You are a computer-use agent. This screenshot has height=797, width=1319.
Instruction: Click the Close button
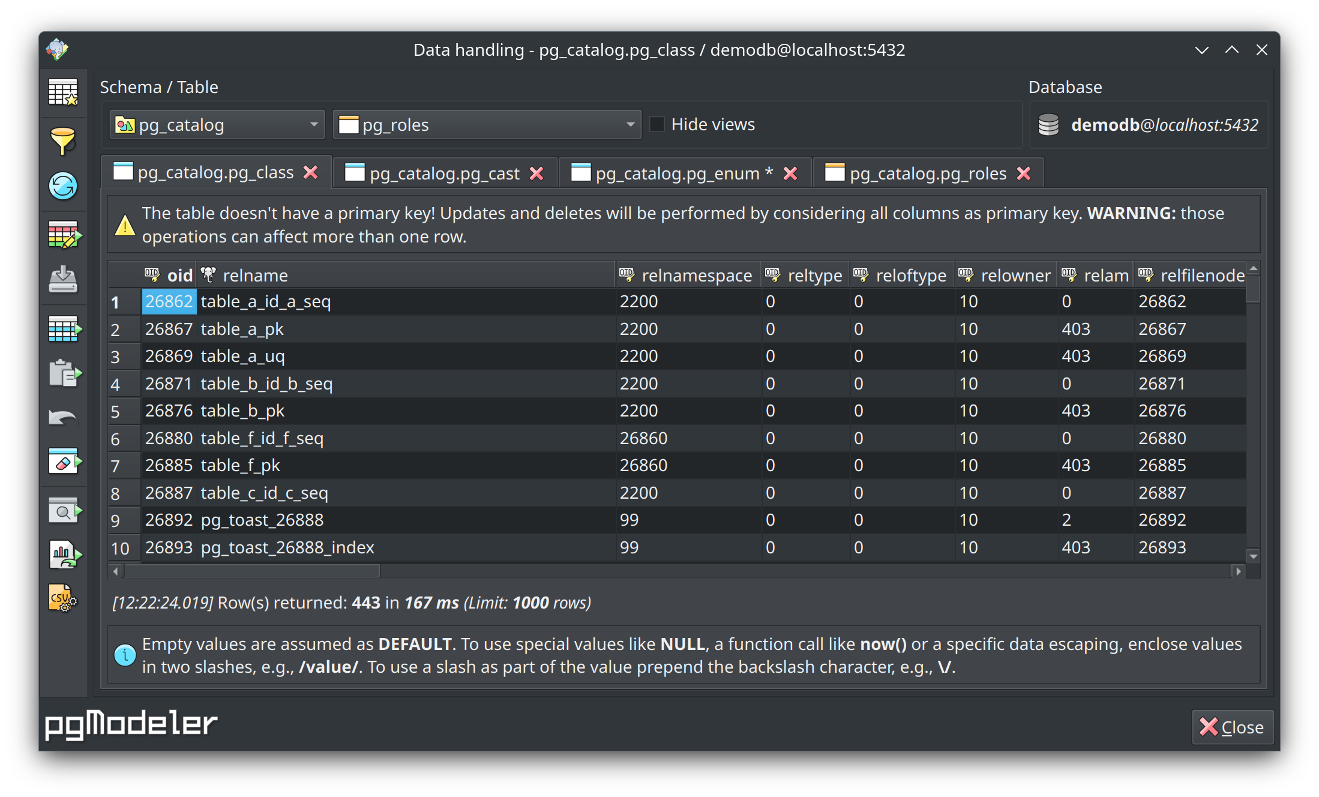(x=1233, y=727)
